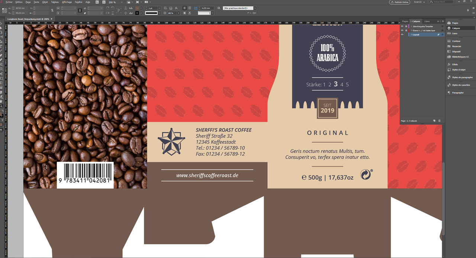Click the fx effects icon in control bar

[176, 8]
